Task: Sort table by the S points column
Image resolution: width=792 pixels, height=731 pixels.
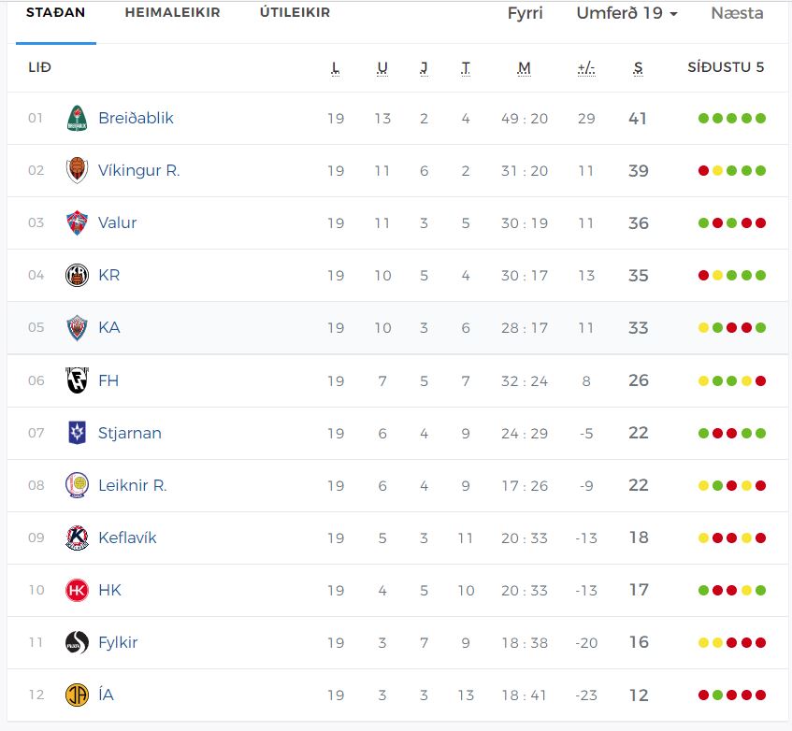Action: pyautogui.click(x=639, y=67)
